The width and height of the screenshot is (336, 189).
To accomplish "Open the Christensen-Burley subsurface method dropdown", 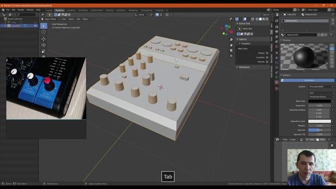I will tap(321, 97).
